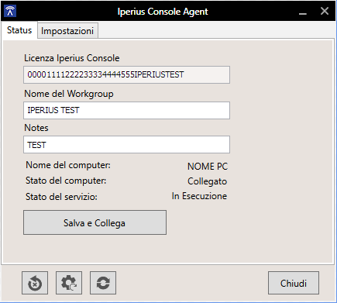The width and height of the screenshot is (337, 303).
Task: Open the Impostazioni tab
Action: (x=67, y=31)
